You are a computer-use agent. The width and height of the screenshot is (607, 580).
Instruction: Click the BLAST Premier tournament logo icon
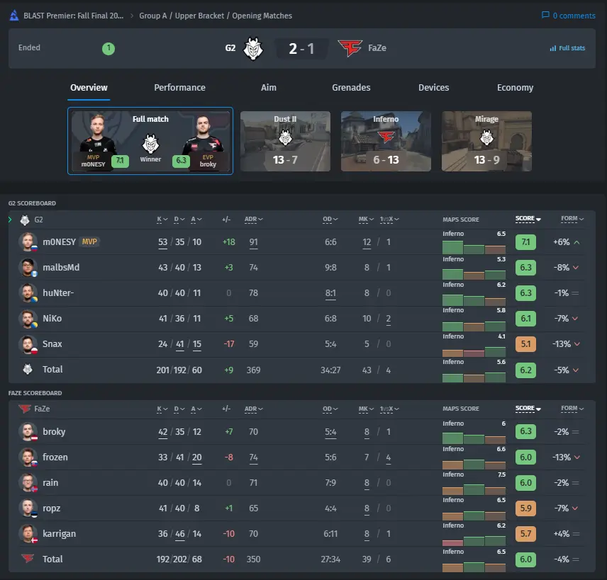click(x=14, y=16)
